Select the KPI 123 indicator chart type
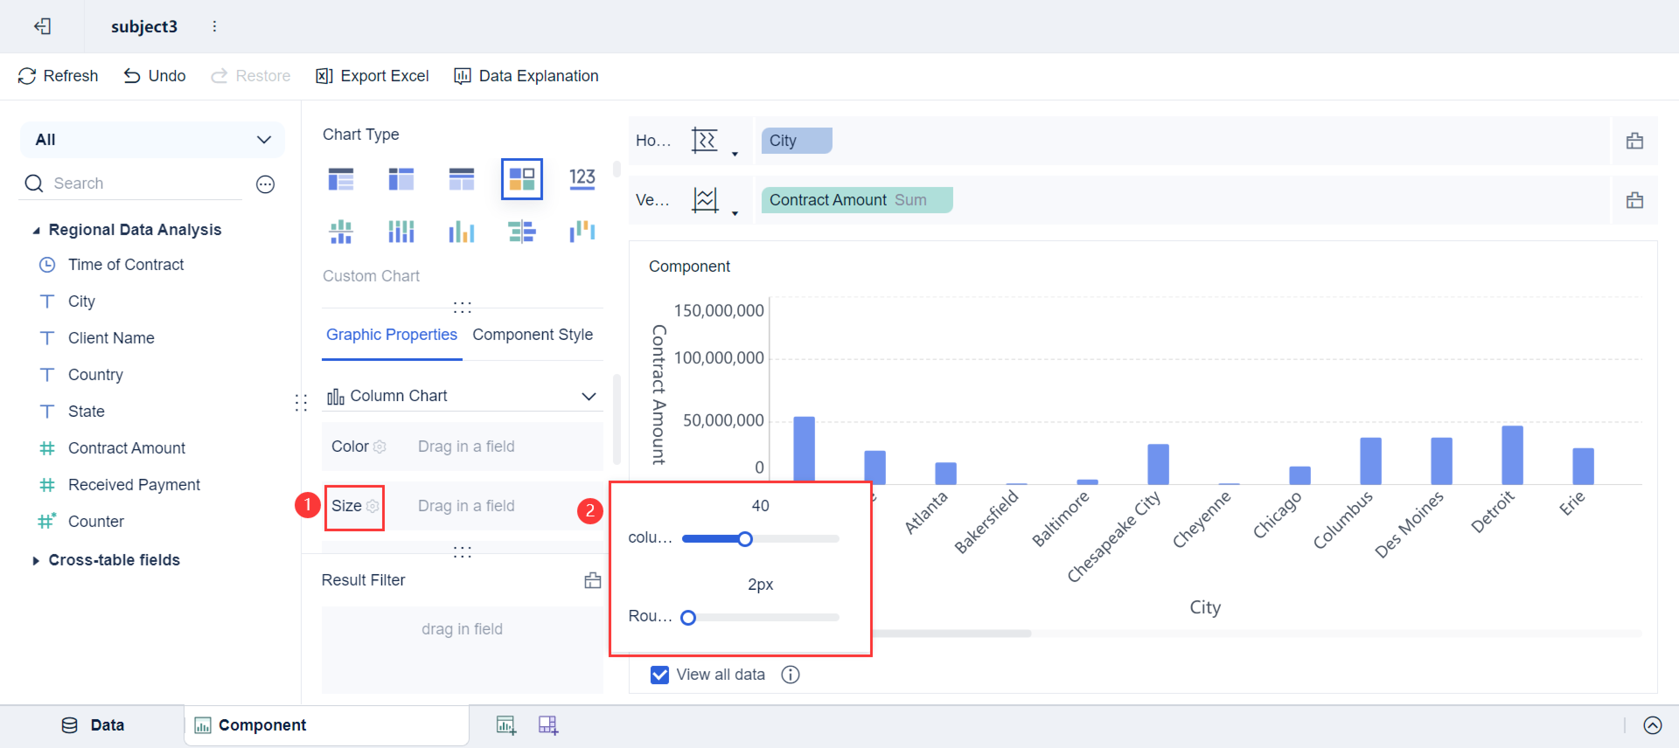 click(582, 178)
